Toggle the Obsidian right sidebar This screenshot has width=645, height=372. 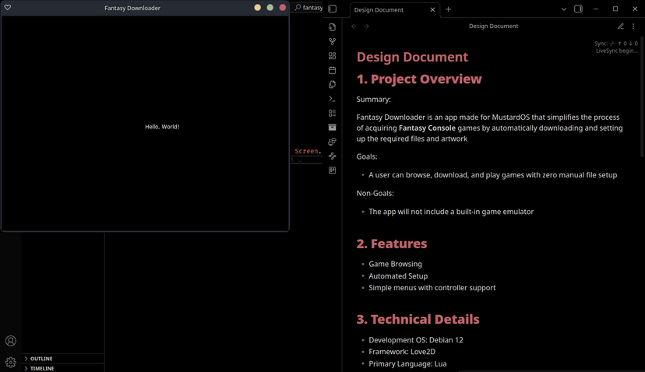[578, 9]
